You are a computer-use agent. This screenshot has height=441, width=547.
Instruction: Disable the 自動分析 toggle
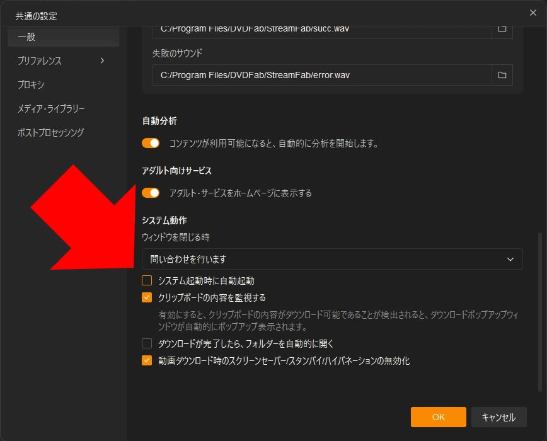tap(151, 143)
